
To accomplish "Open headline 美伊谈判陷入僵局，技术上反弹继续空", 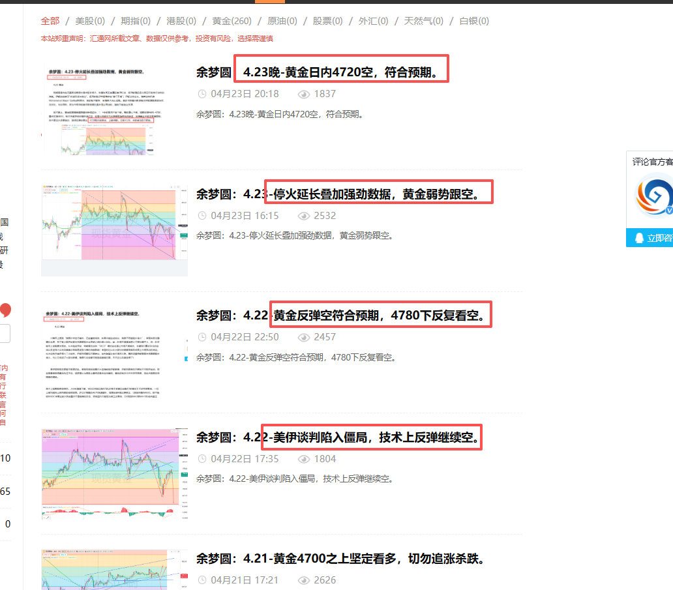I will point(338,437).
